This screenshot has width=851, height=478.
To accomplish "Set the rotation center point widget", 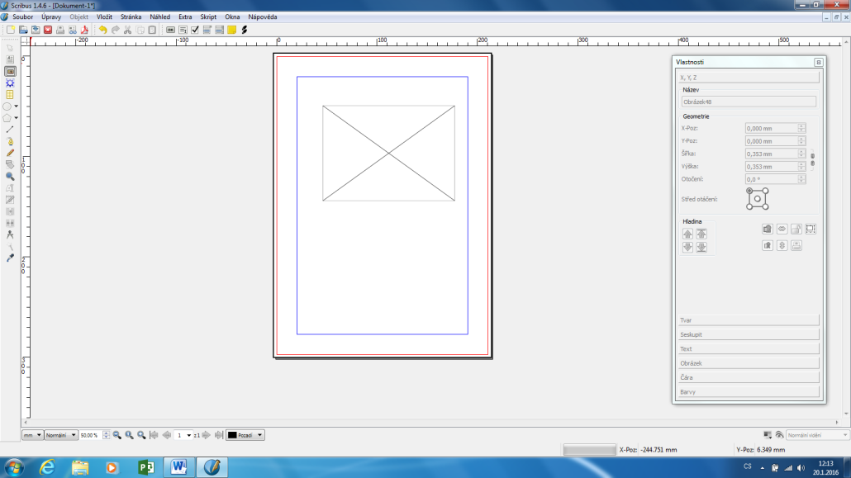I will (757, 199).
